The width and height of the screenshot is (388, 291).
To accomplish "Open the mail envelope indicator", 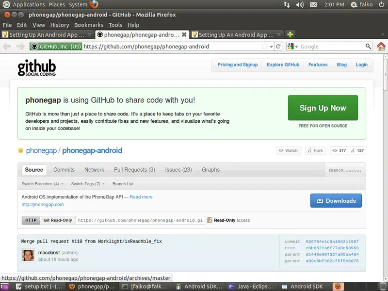I will coord(313,4).
